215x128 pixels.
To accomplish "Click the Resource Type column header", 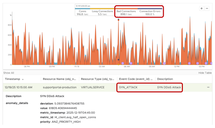I will [97, 79].
